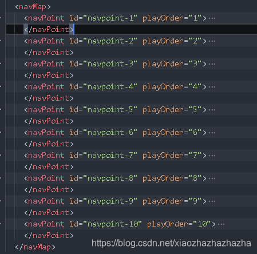
Task: Click playOrder attribute on navpoint-1 line
Action: point(163,18)
